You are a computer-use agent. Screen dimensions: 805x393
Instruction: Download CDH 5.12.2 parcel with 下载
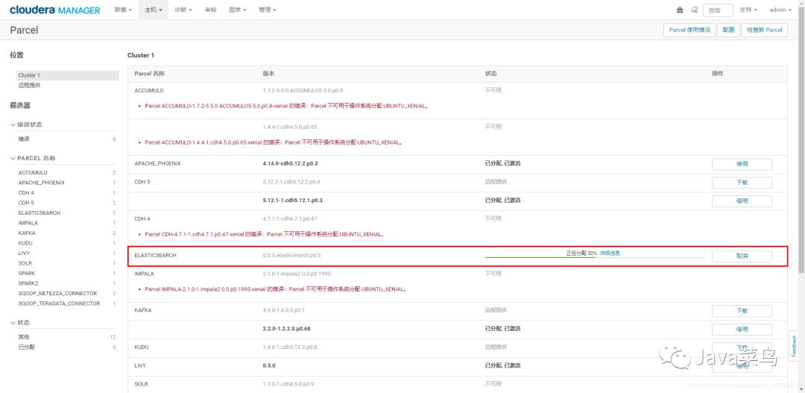click(742, 183)
